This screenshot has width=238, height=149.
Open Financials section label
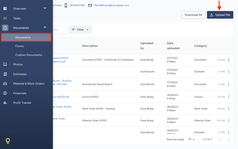pos(20,93)
